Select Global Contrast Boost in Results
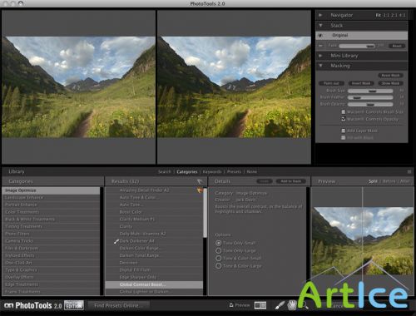Image resolution: width=416 pixels, height=316 pixels. [x=154, y=284]
